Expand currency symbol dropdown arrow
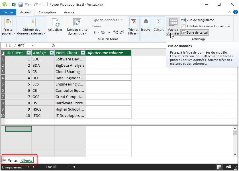 (x=98, y=32)
